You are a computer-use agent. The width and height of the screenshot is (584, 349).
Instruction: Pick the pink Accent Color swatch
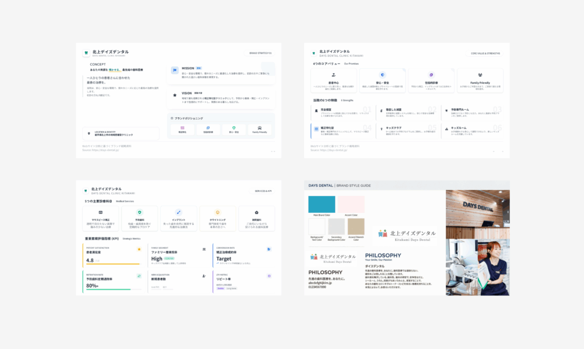pos(350,204)
